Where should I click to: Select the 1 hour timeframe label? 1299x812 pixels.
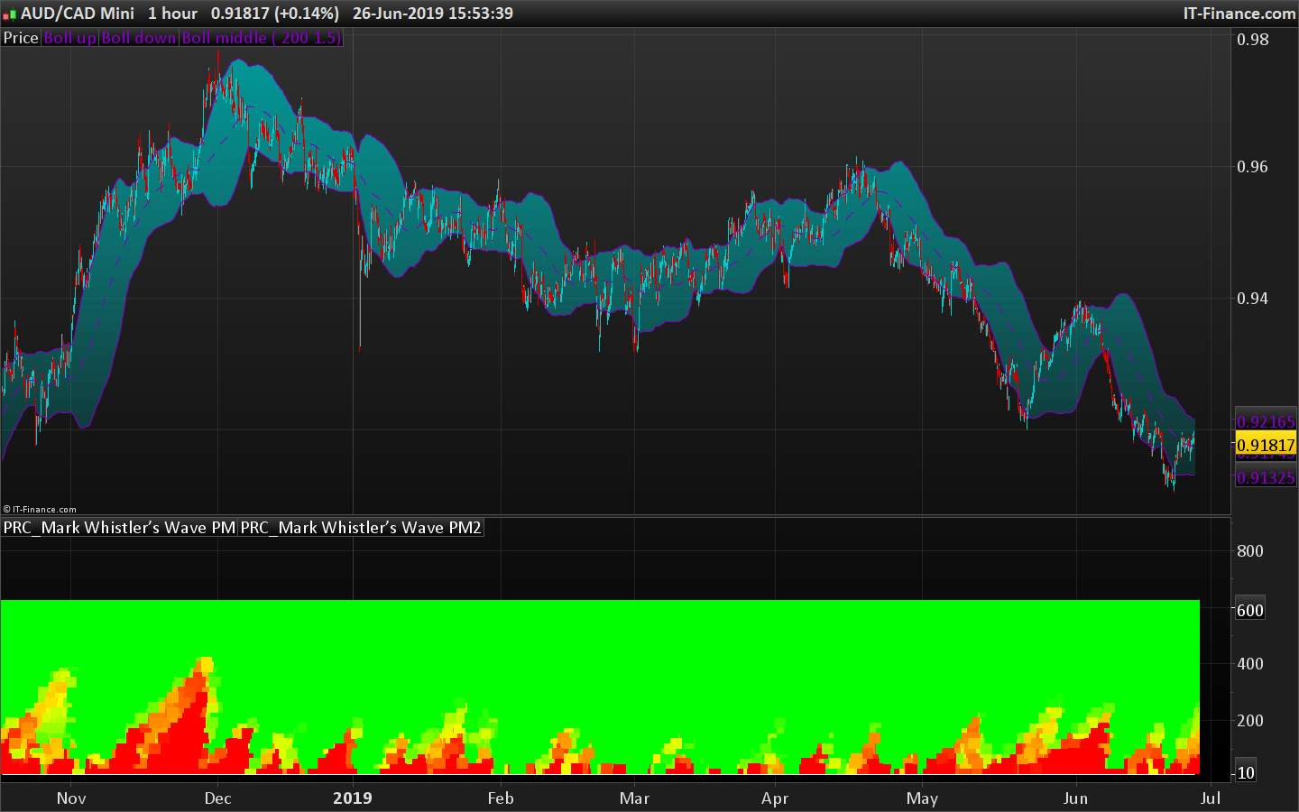pos(172,14)
